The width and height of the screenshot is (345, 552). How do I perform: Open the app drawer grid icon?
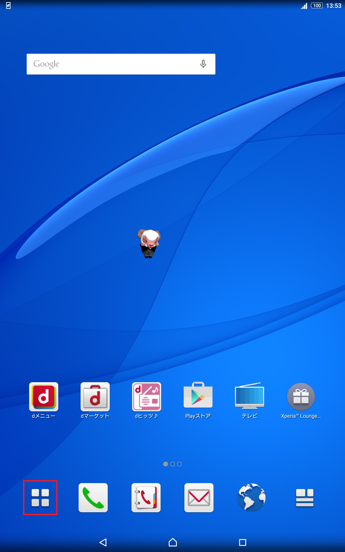[x=40, y=498]
